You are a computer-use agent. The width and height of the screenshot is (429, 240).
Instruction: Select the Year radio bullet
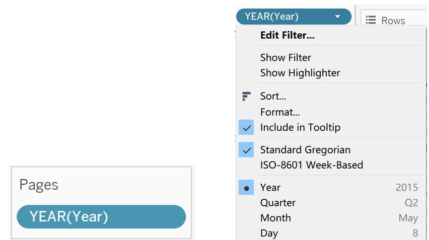point(246,188)
